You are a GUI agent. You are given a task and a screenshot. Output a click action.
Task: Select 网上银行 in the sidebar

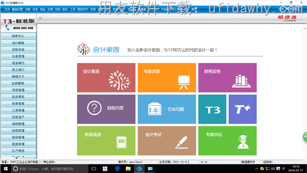(x=18, y=70)
